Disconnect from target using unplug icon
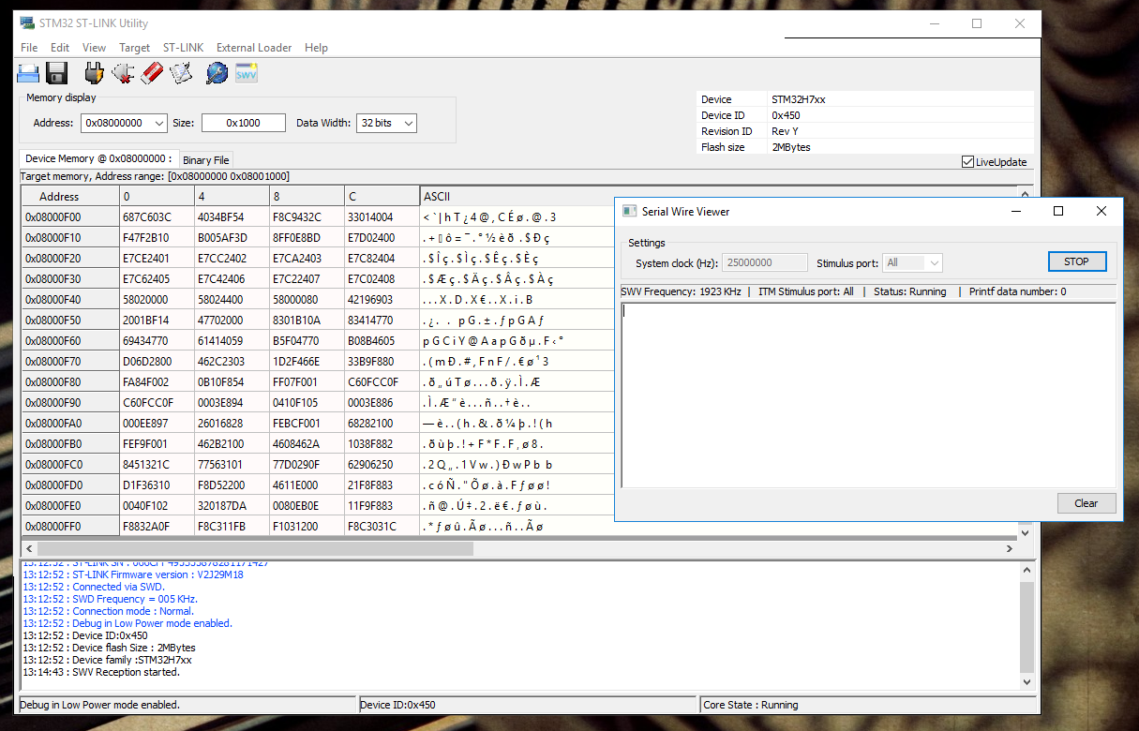Viewport: 1139px width, 731px height. 123,73
